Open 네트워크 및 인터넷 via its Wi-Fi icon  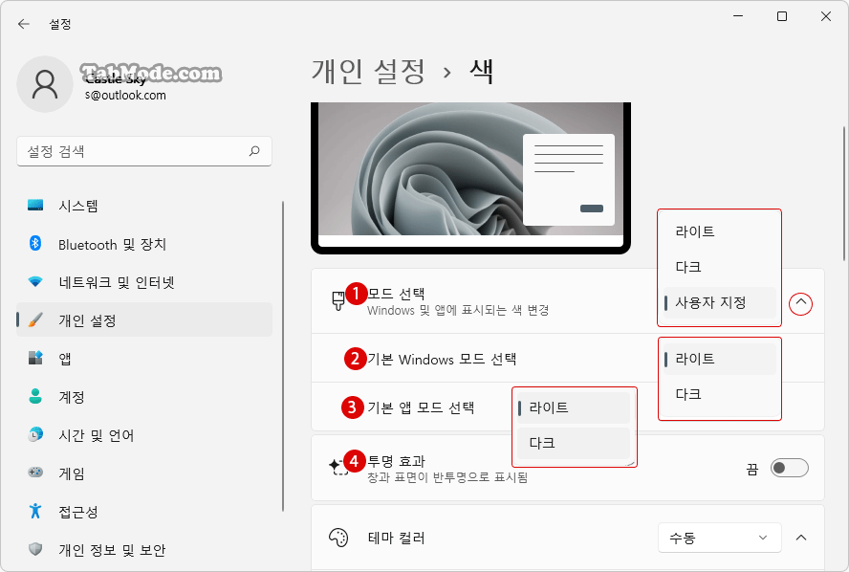coord(35,281)
